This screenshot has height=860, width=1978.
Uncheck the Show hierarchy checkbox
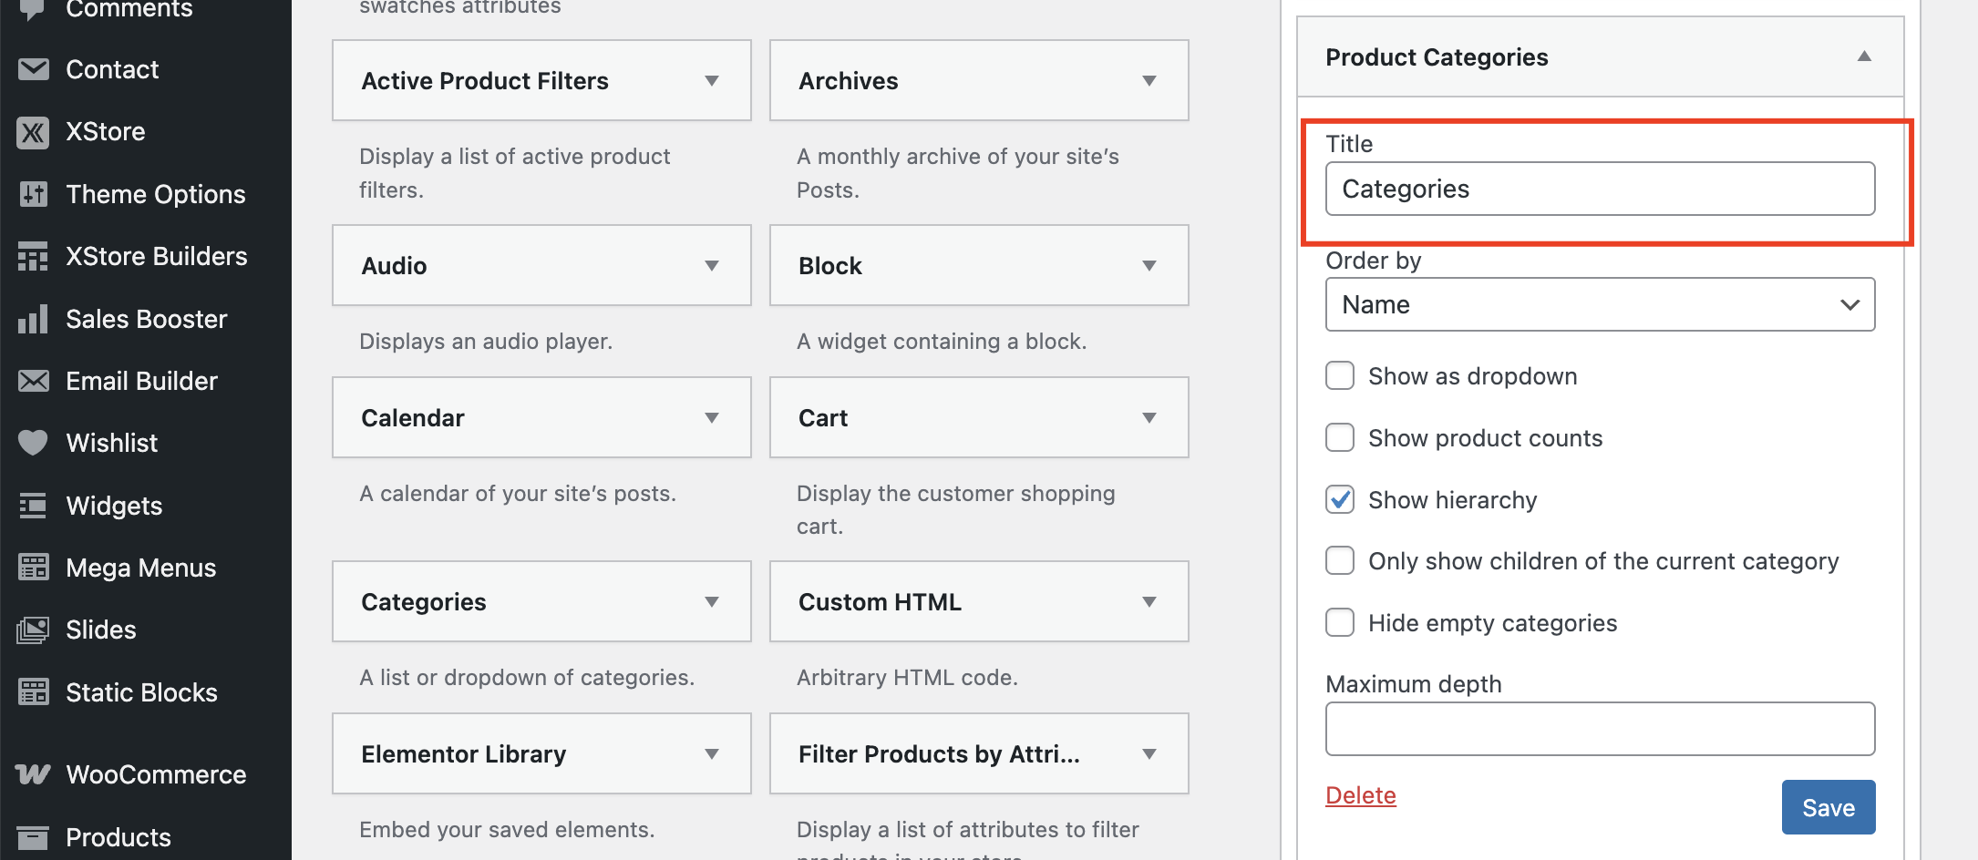(1340, 499)
